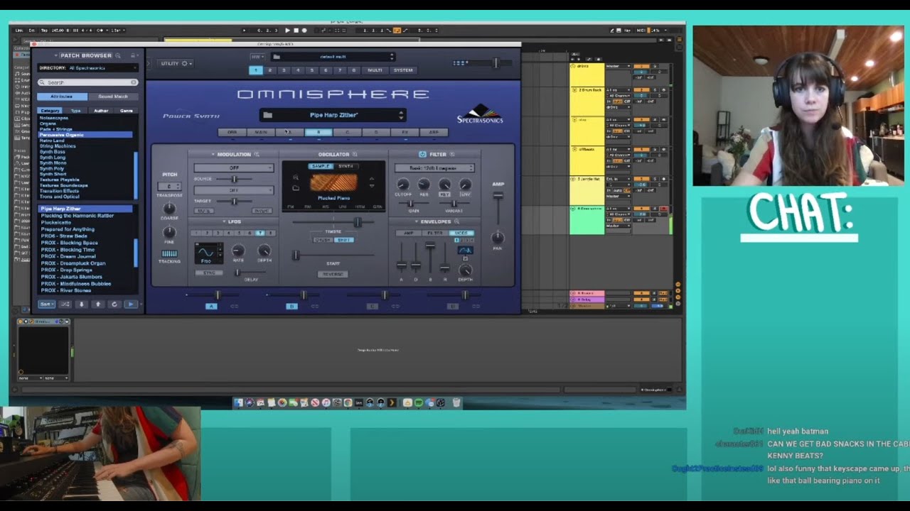910x511 pixels.
Task: Click oscillator display magnifier icon
Action: 296,178
